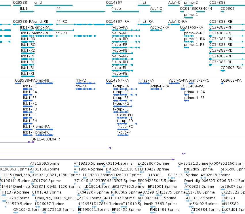245x214 pixels.
Task: Select the EK203807.5prime EST label
Action: click(153, 164)
